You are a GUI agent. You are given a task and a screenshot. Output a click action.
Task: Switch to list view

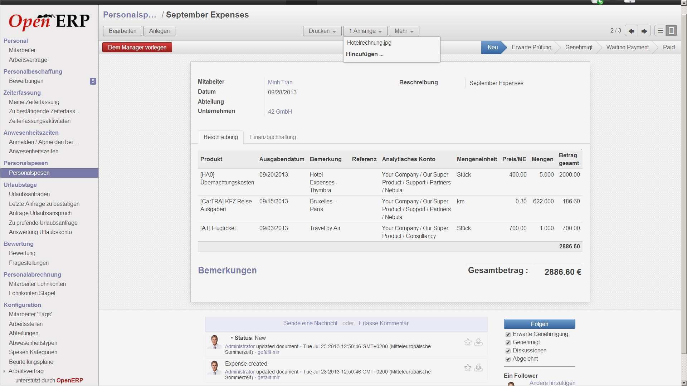pos(659,30)
